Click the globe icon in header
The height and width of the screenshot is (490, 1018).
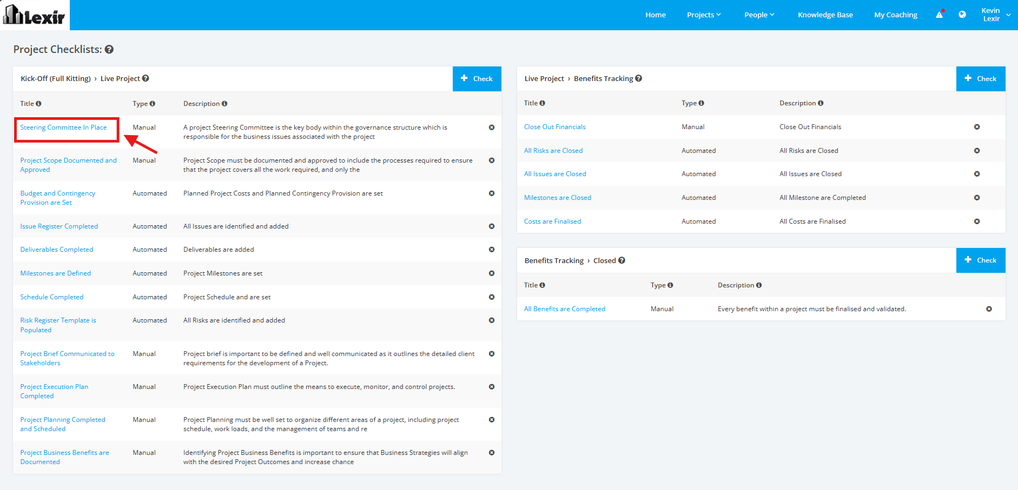tap(962, 15)
